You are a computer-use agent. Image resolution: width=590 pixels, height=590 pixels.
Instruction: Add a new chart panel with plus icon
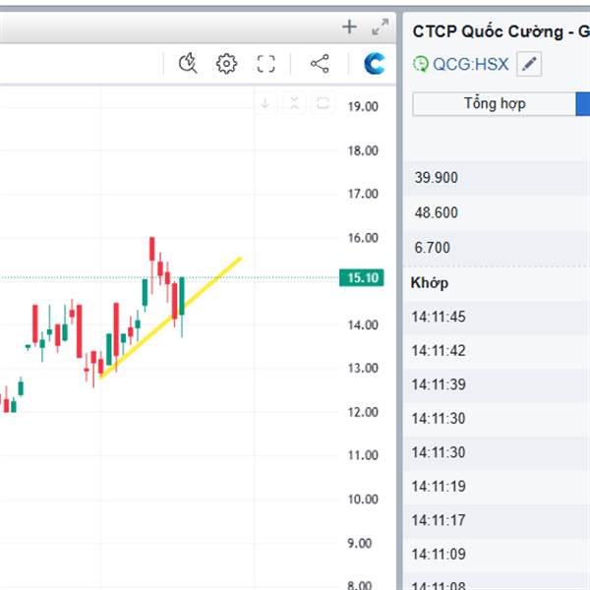pos(349,27)
